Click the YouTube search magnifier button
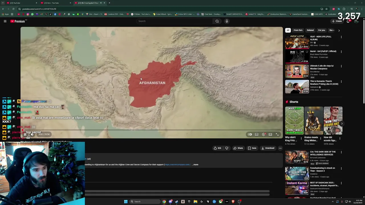The height and width of the screenshot is (205, 365). 217,21
